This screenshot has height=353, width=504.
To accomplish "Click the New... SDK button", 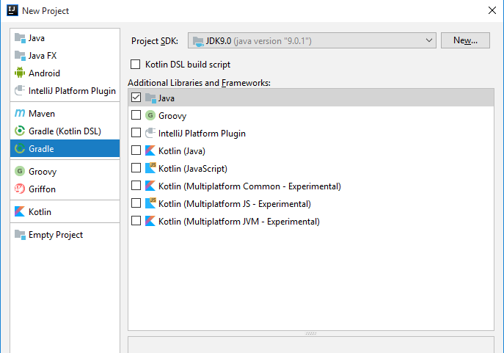I will 465,40.
